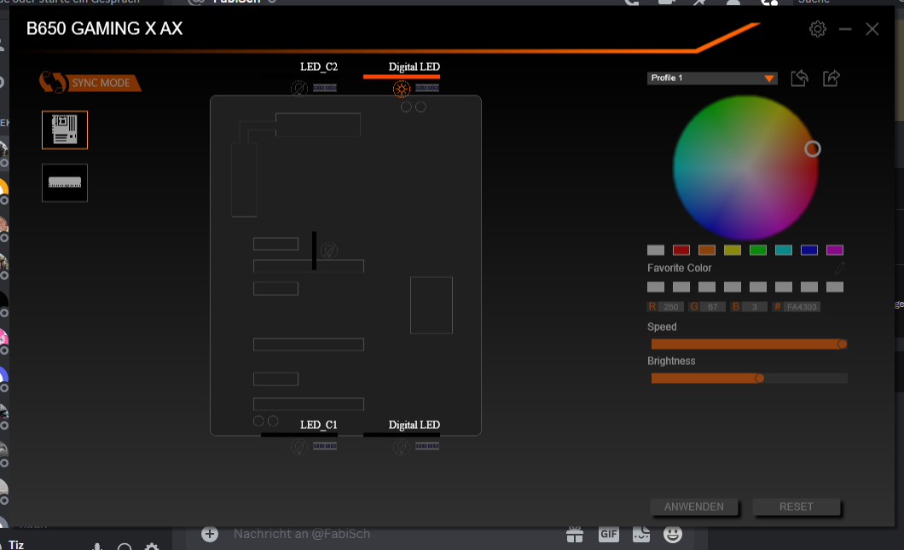Image resolution: width=904 pixels, height=550 pixels.
Task: Toggle the SYNC MODE button
Action: click(x=90, y=83)
